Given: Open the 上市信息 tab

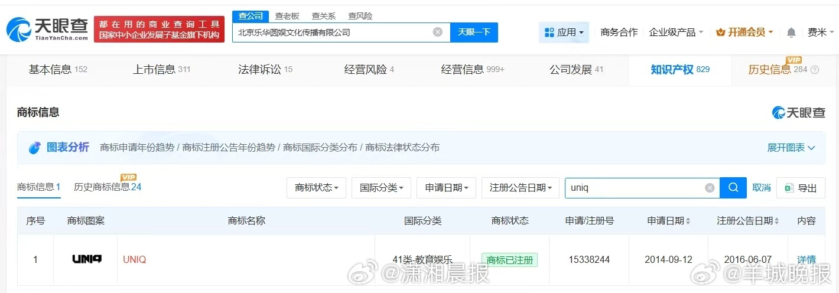Looking at the screenshot, I should tap(161, 70).
